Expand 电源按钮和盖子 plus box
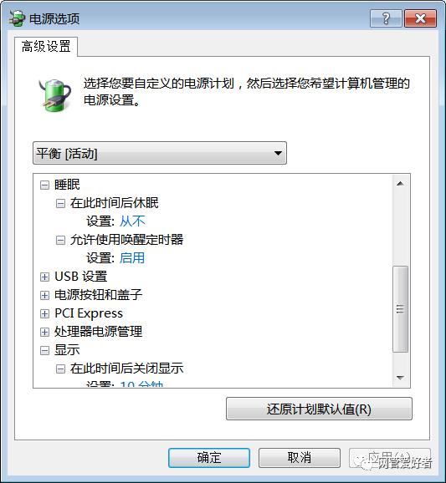Viewport: 446px width, 483px height. pos(44,296)
